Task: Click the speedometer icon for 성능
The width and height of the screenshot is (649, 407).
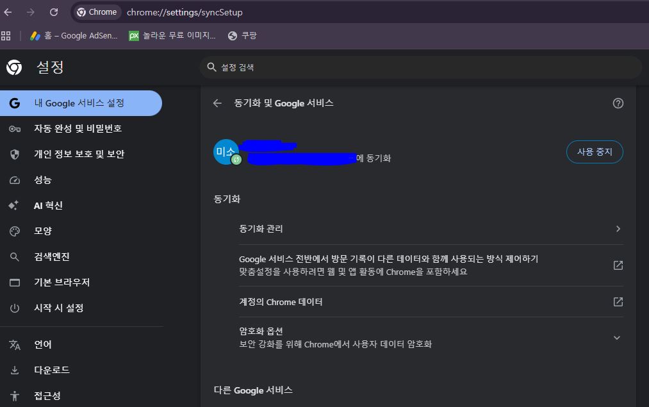Action: pos(15,180)
